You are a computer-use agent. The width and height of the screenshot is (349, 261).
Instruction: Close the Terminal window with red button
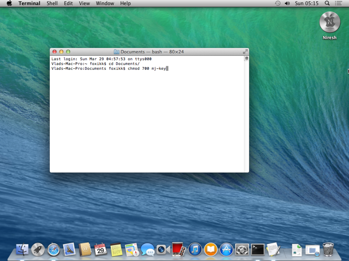click(x=55, y=52)
